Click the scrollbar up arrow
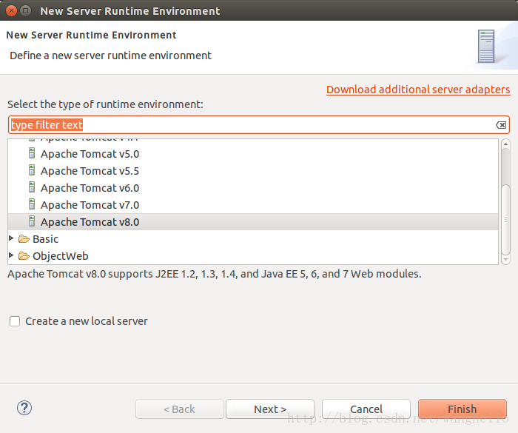 pyautogui.click(x=505, y=144)
